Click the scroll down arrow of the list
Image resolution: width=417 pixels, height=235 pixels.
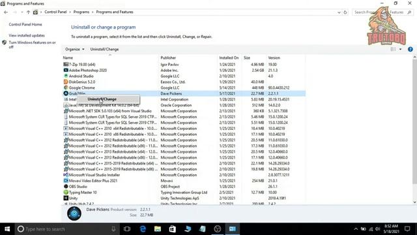pyautogui.click(x=414, y=202)
